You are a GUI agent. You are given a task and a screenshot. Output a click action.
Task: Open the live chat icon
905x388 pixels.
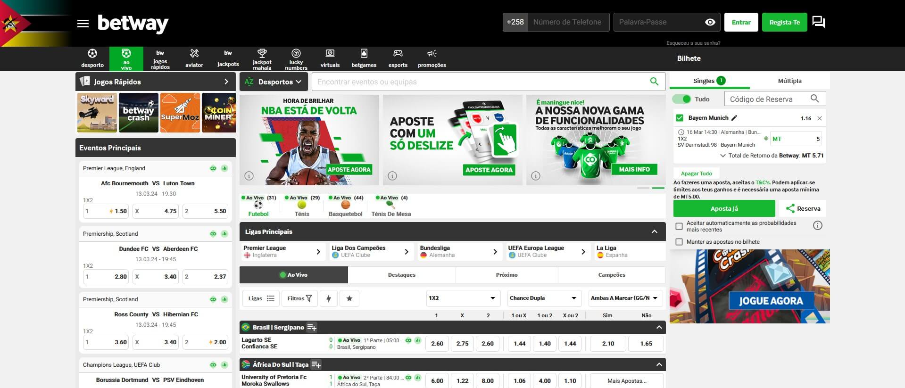[x=819, y=22]
